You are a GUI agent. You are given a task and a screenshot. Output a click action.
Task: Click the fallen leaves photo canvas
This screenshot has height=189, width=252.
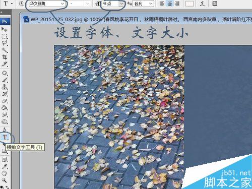coord(119,117)
